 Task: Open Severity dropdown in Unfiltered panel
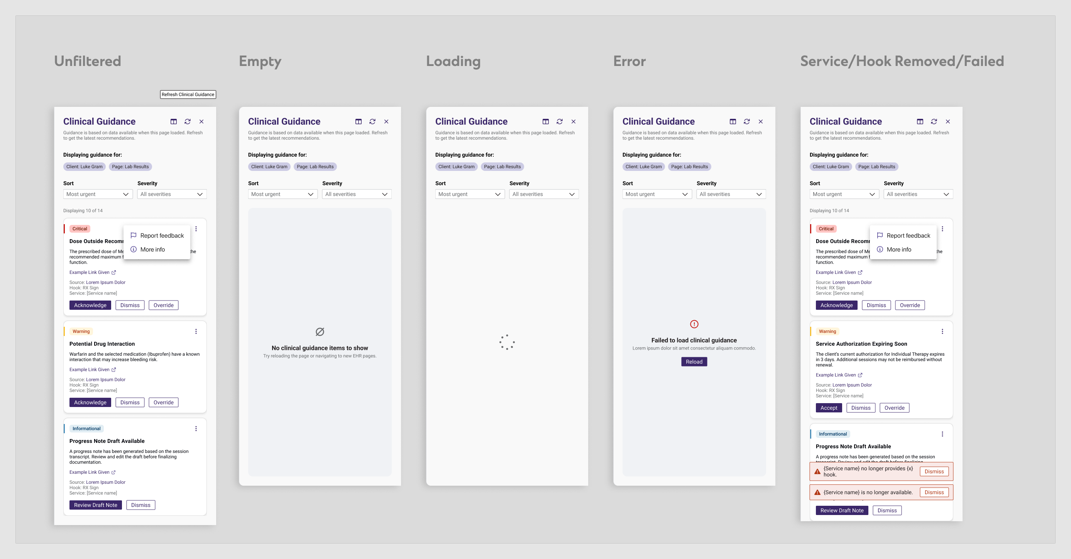pos(172,194)
